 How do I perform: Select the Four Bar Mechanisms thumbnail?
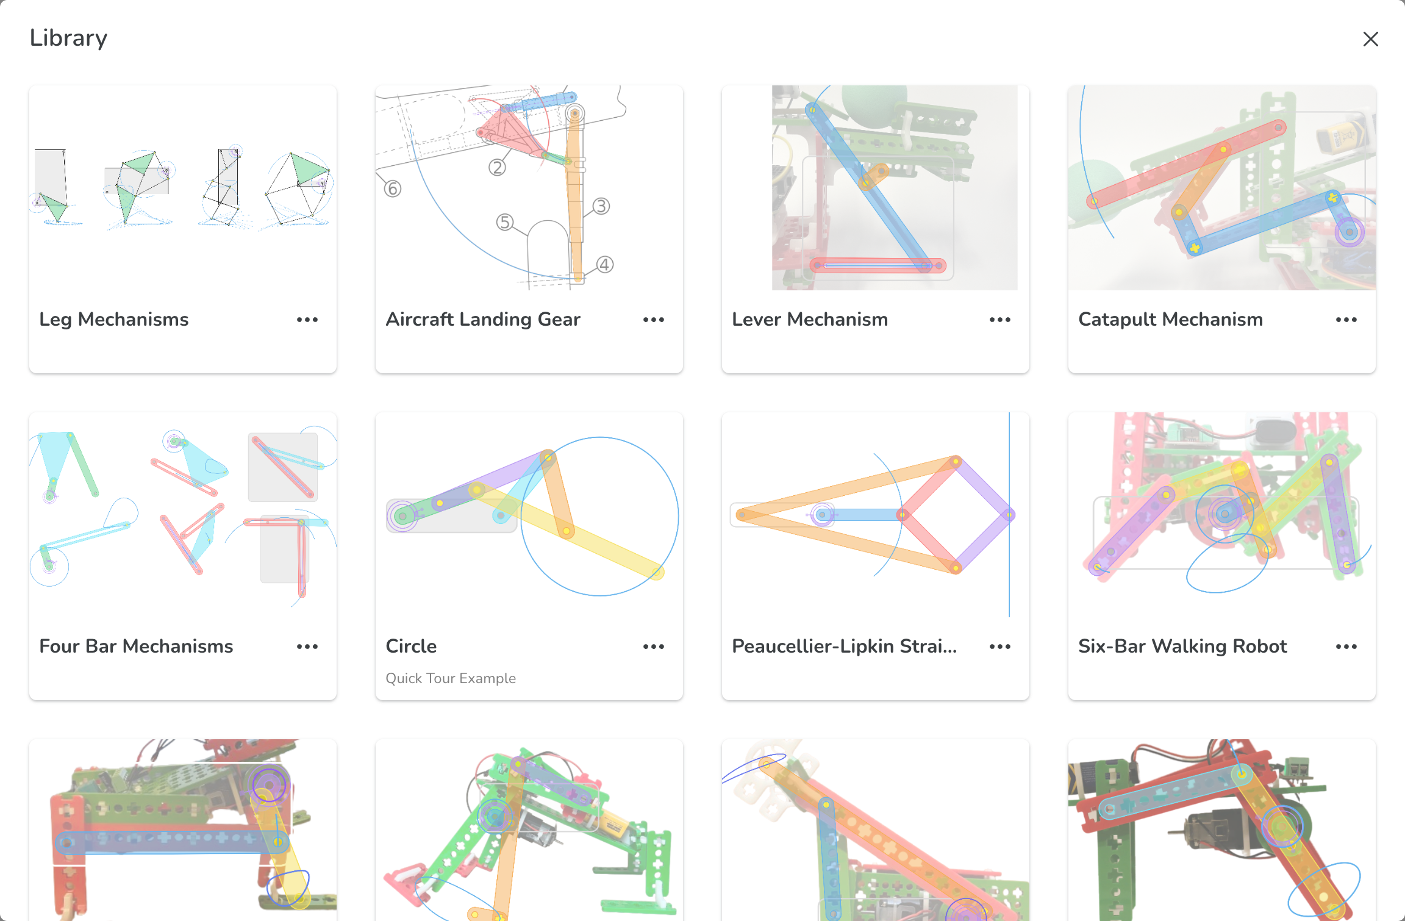[x=183, y=515]
